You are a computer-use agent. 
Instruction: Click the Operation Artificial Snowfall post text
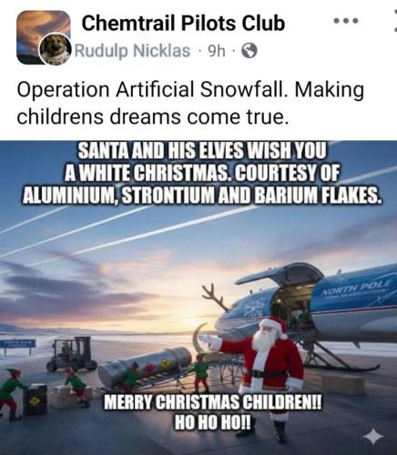tap(190, 103)
